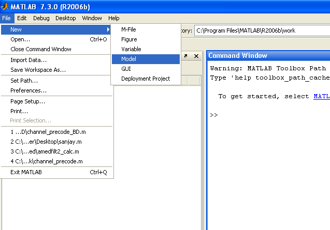Create a new Deployment Project
The height and width of the screenshot is (230, 330).
coord(146,79)
